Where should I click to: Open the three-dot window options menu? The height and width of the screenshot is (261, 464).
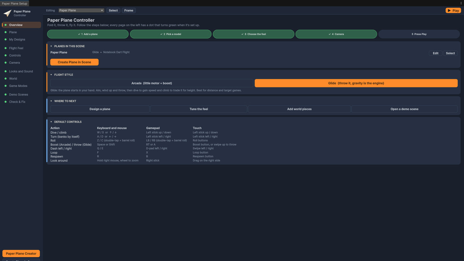tap(461, 3)
